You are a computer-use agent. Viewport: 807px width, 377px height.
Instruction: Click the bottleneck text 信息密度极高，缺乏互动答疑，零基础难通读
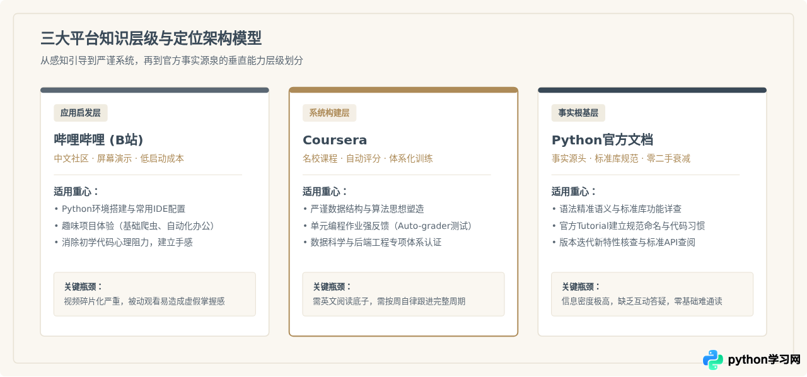click(x=642, y=301)
